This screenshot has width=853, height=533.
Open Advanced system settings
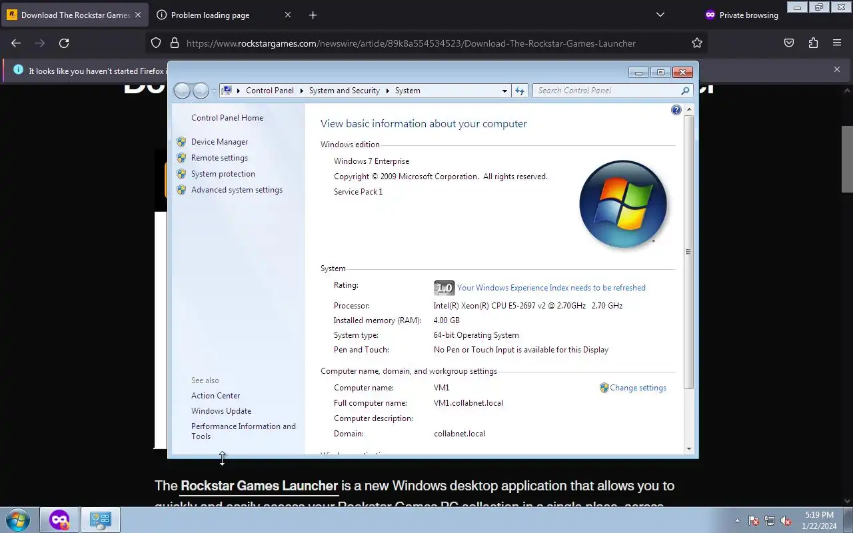pyautogui.click(x=237, y=190)
